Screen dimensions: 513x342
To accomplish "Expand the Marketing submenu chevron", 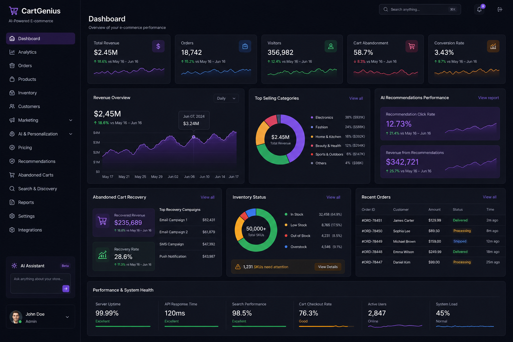I will 70,120.
